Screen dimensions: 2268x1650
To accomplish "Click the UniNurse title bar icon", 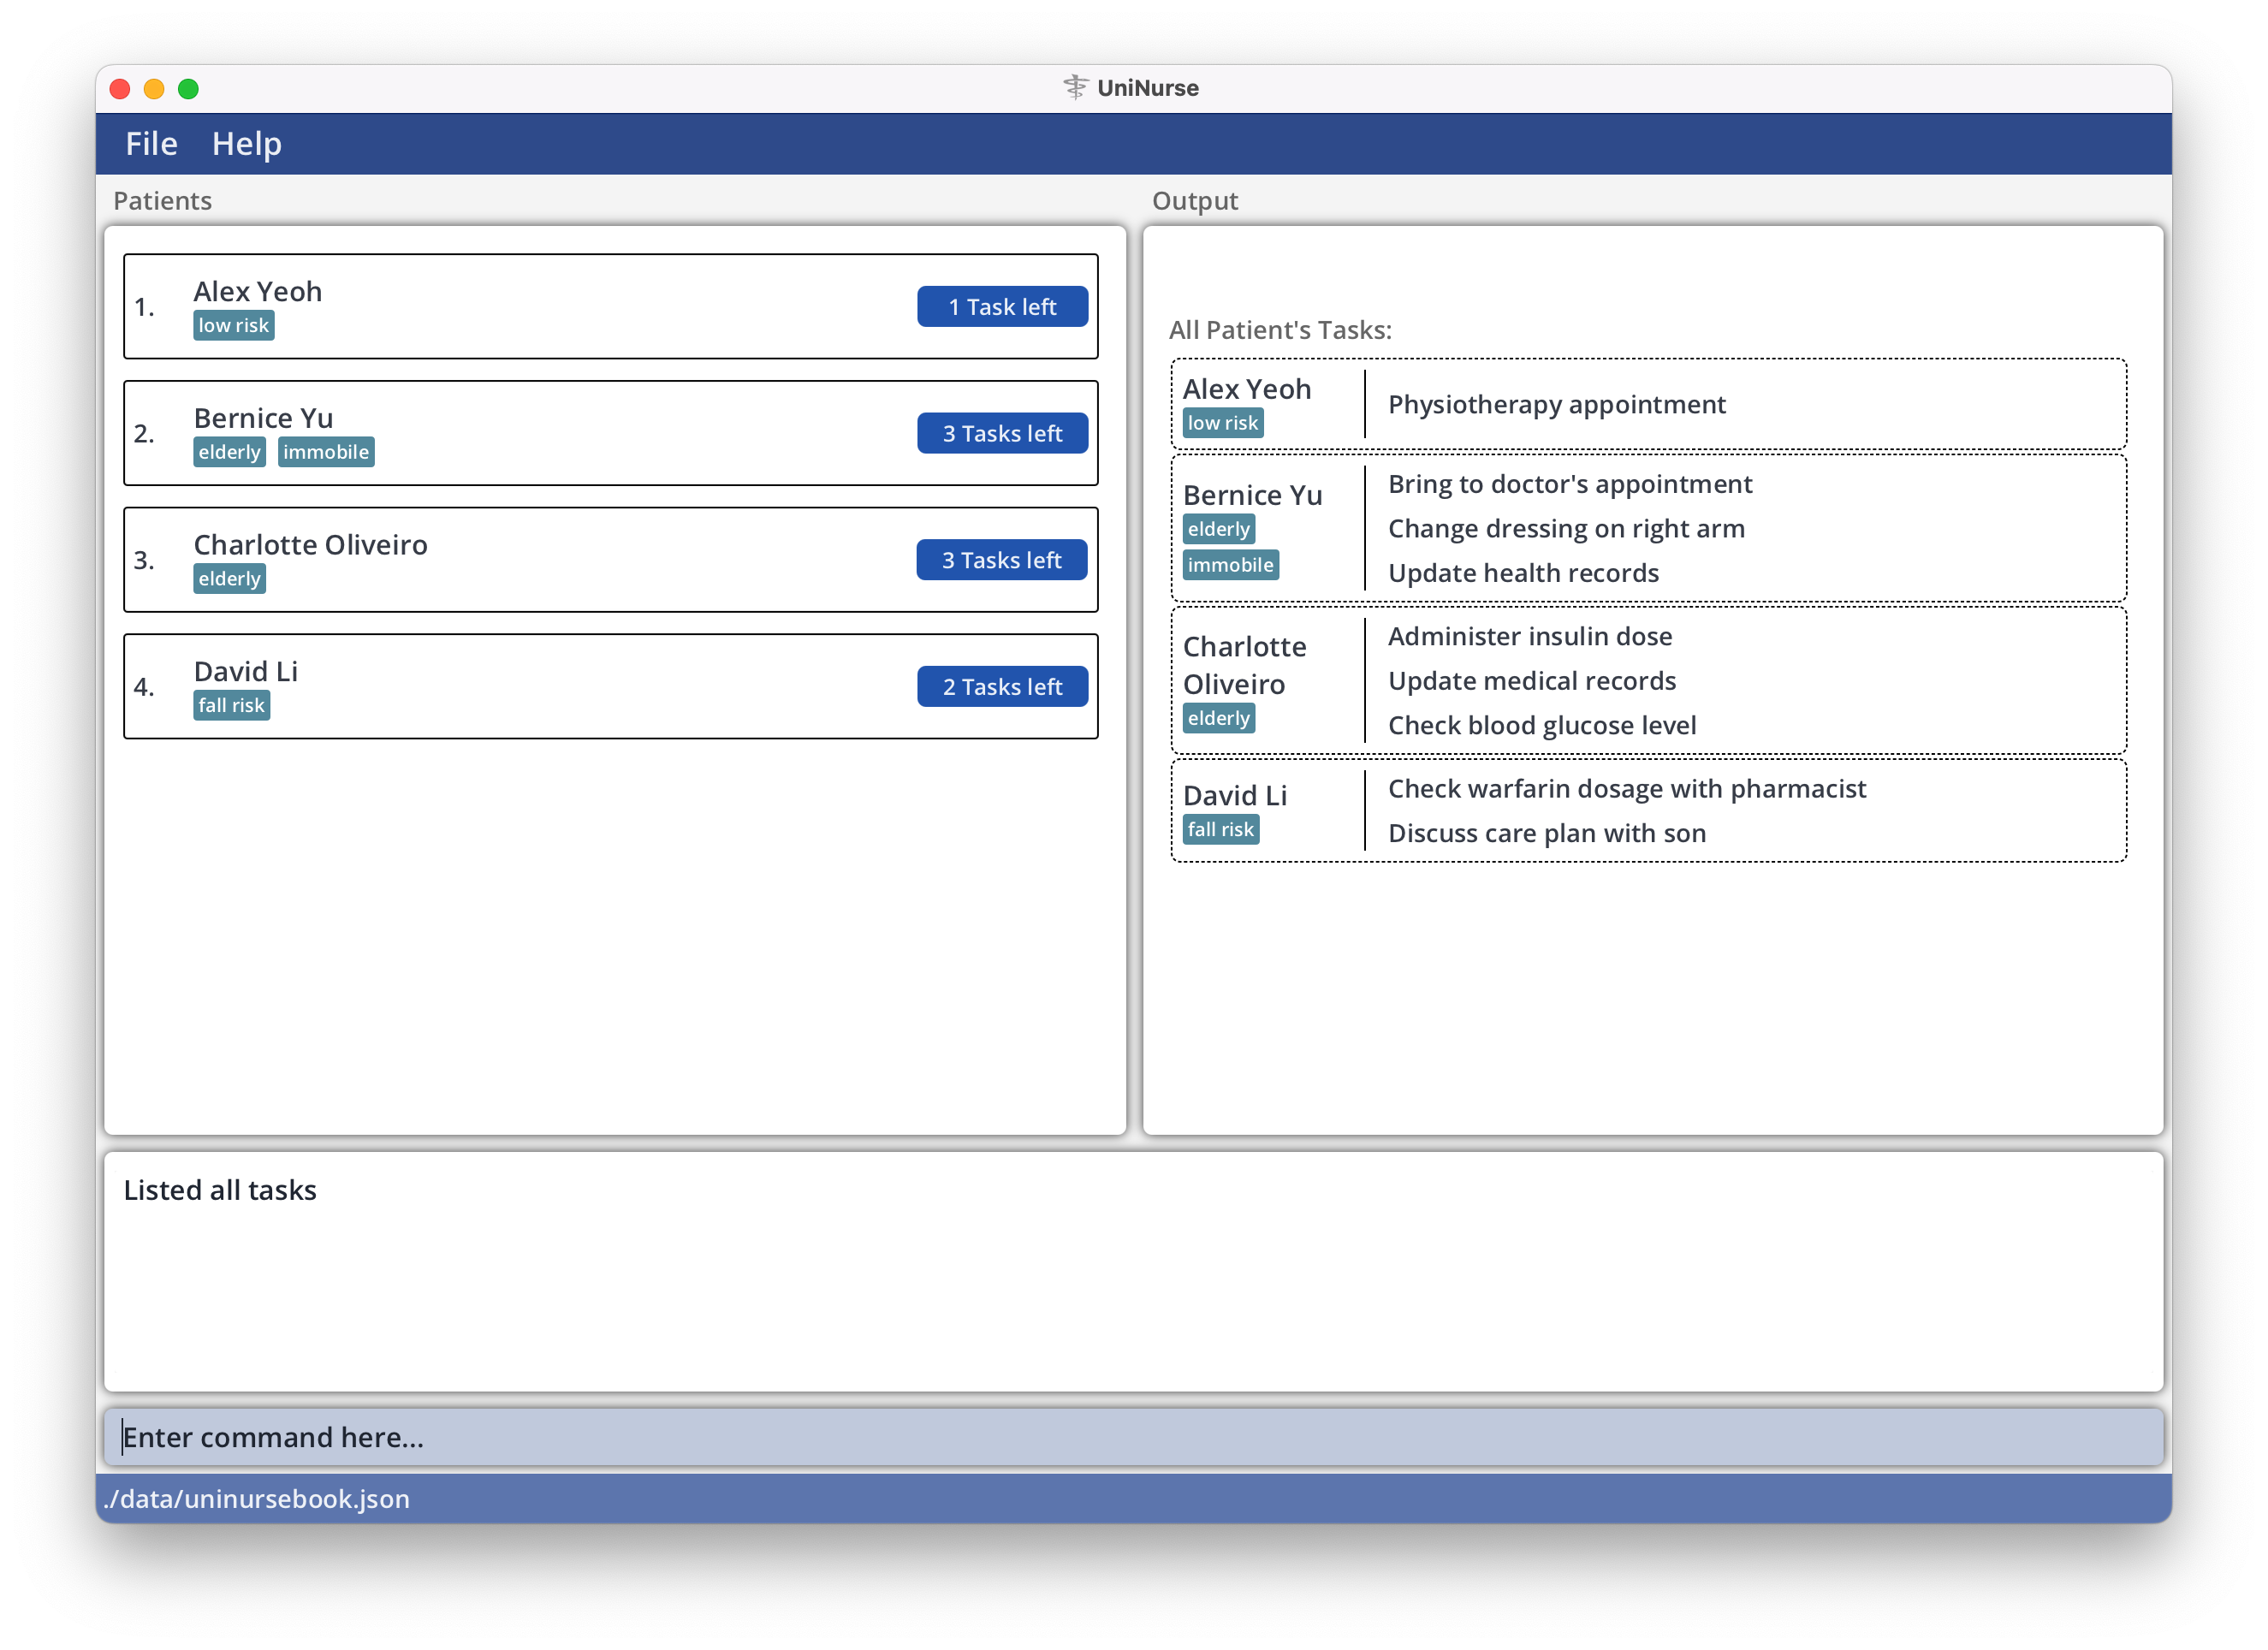I will point(1075,88).
